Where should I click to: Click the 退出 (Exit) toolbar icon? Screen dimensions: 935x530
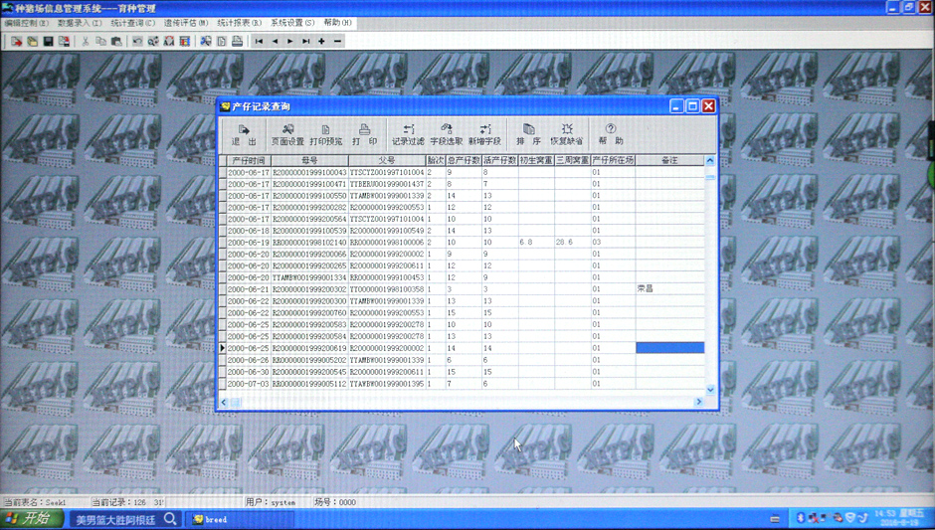pos(244,134)
